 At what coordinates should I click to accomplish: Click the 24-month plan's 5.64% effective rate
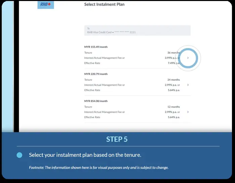tap(174, 90)
